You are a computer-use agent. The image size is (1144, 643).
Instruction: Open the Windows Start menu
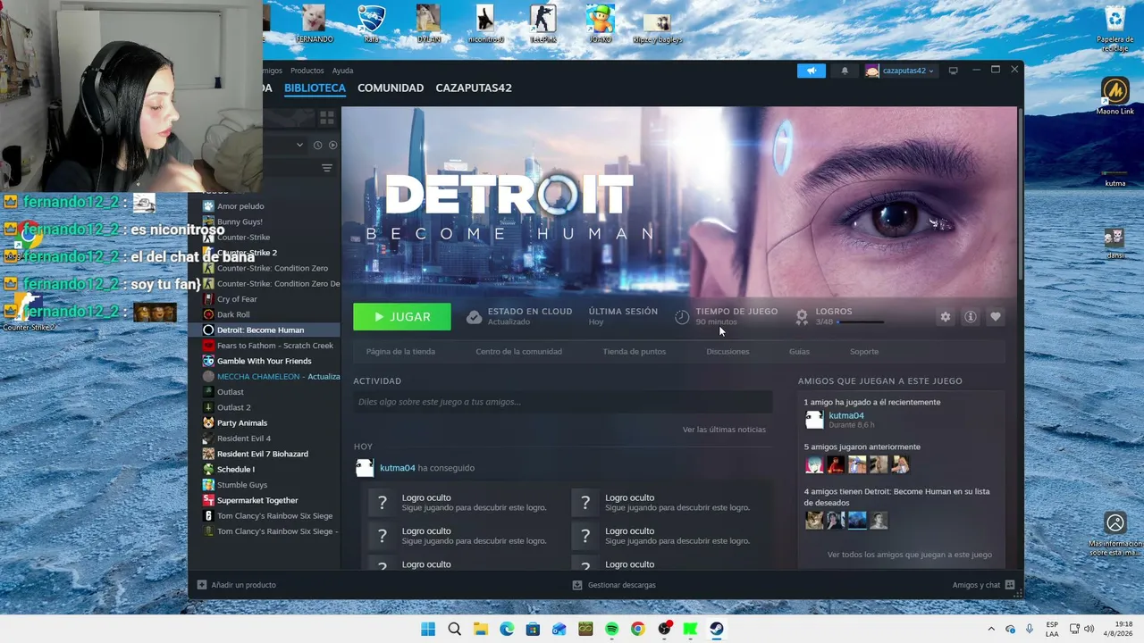[428, 629]
